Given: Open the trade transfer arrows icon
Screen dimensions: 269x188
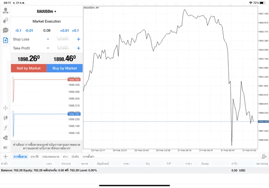Looking at the screenshot, I should (5, 20).
